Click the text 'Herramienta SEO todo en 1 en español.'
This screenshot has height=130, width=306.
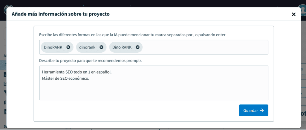point(77,72)
